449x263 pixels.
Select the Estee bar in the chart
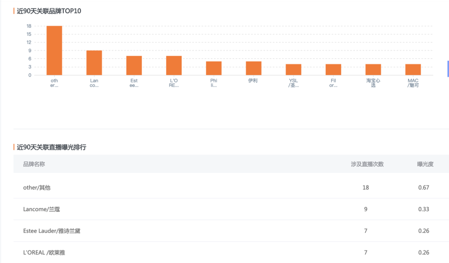[x=134, y=66]
